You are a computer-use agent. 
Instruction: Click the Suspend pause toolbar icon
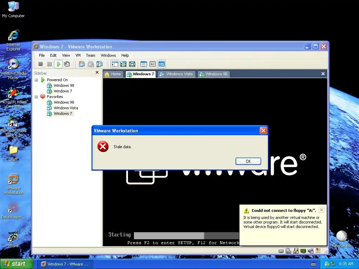click(49, 64)
